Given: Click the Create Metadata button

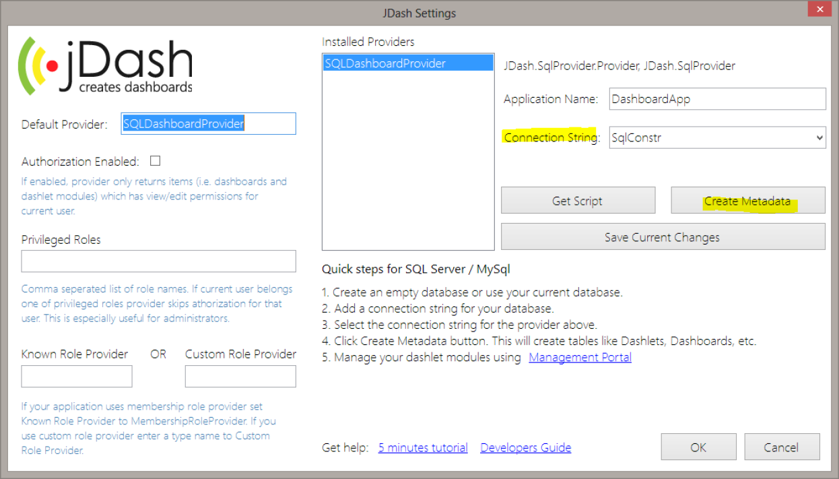Looking at the screenshot, I should click(748, 201).
